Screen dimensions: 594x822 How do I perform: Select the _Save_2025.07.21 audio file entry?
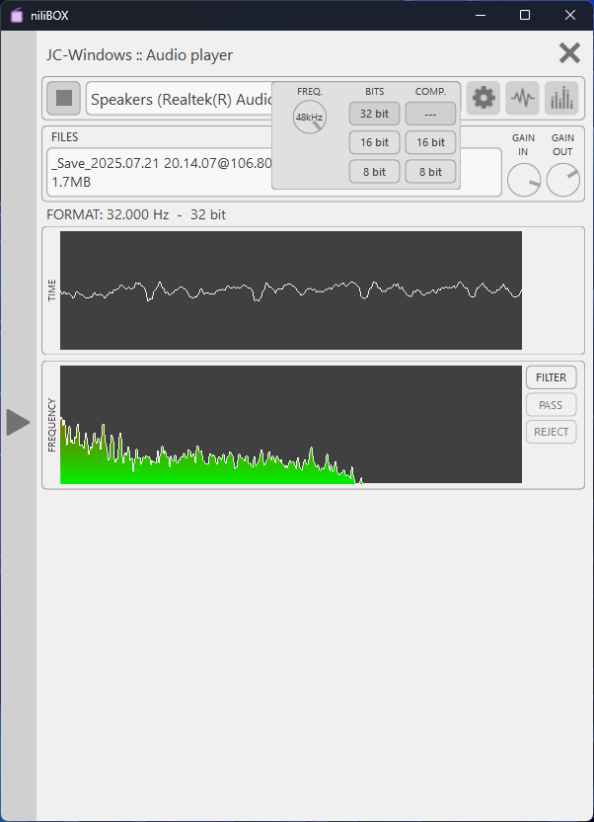click(162, 173)
